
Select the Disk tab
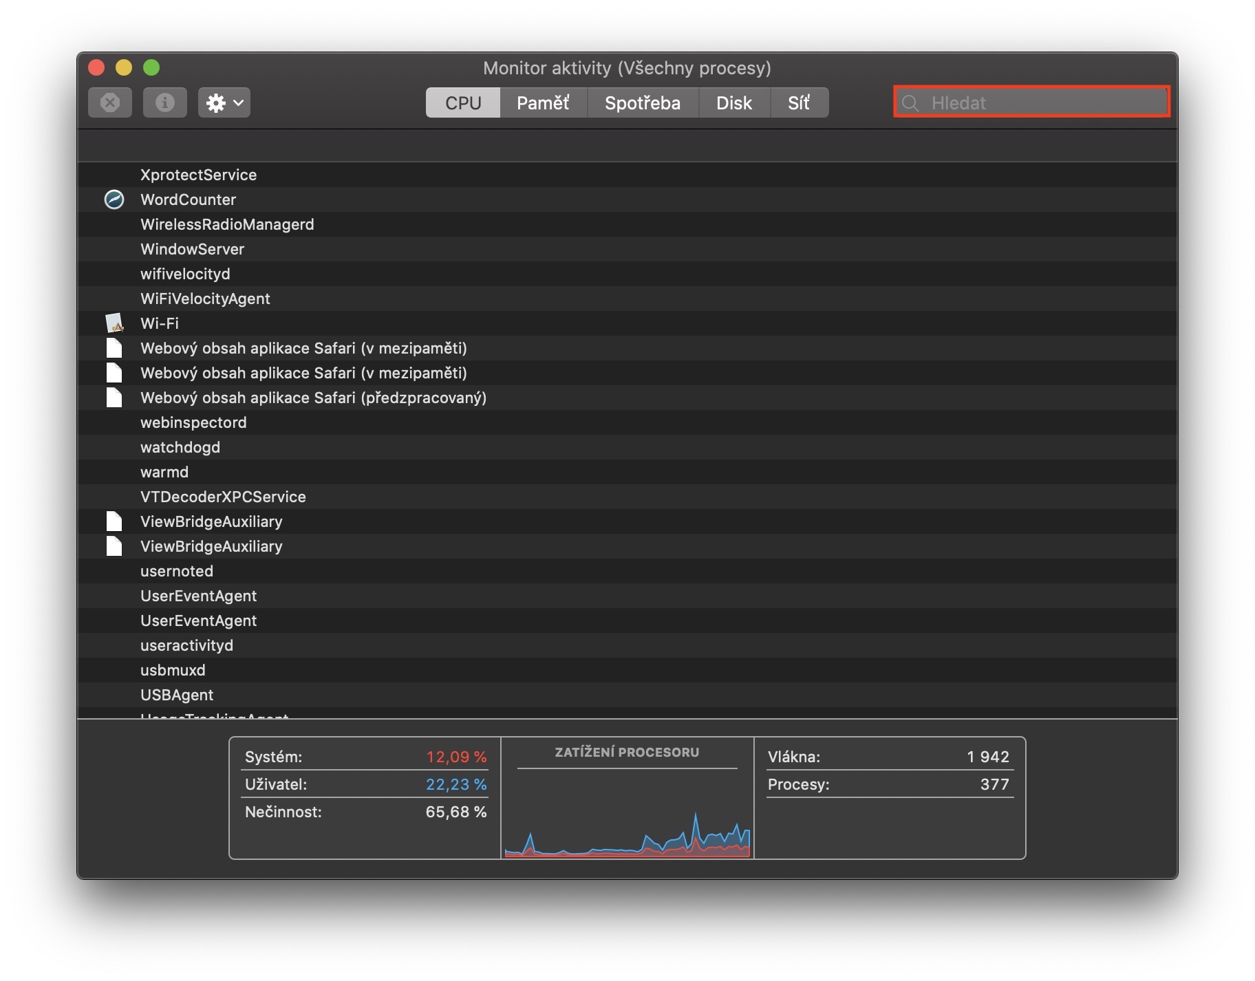(734, 103)
